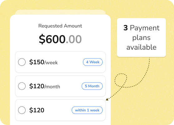Select the $150/week radio button

click(x=22, y=62)
